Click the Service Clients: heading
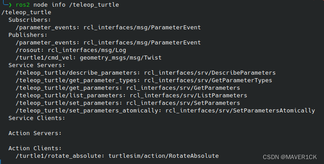The height and width of the screenshot is (164, 324). (x=37, y=118)
